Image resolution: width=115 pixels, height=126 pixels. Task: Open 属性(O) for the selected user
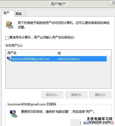tap(100, 95)
